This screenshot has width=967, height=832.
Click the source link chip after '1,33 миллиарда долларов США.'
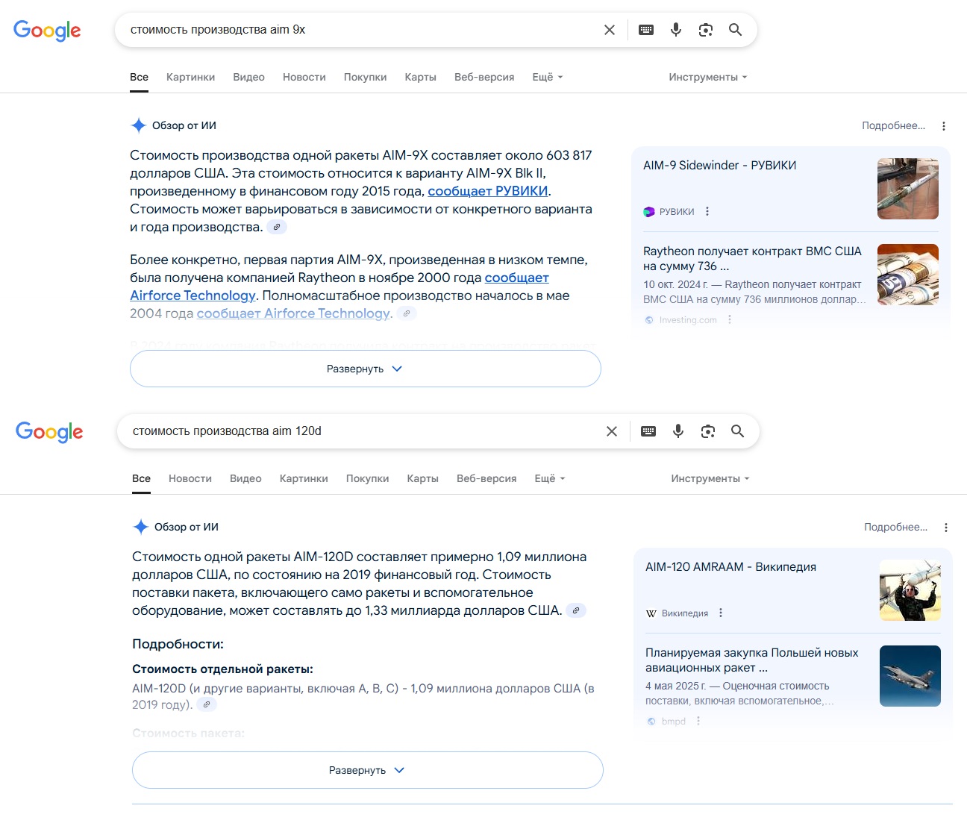[576, 610]
